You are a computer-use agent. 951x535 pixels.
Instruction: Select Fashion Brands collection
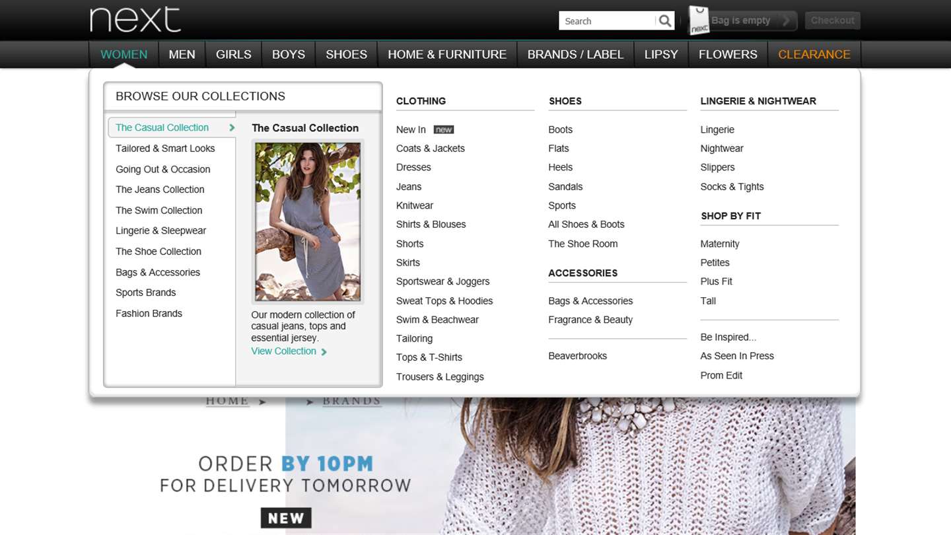click(x=149, y=314)
